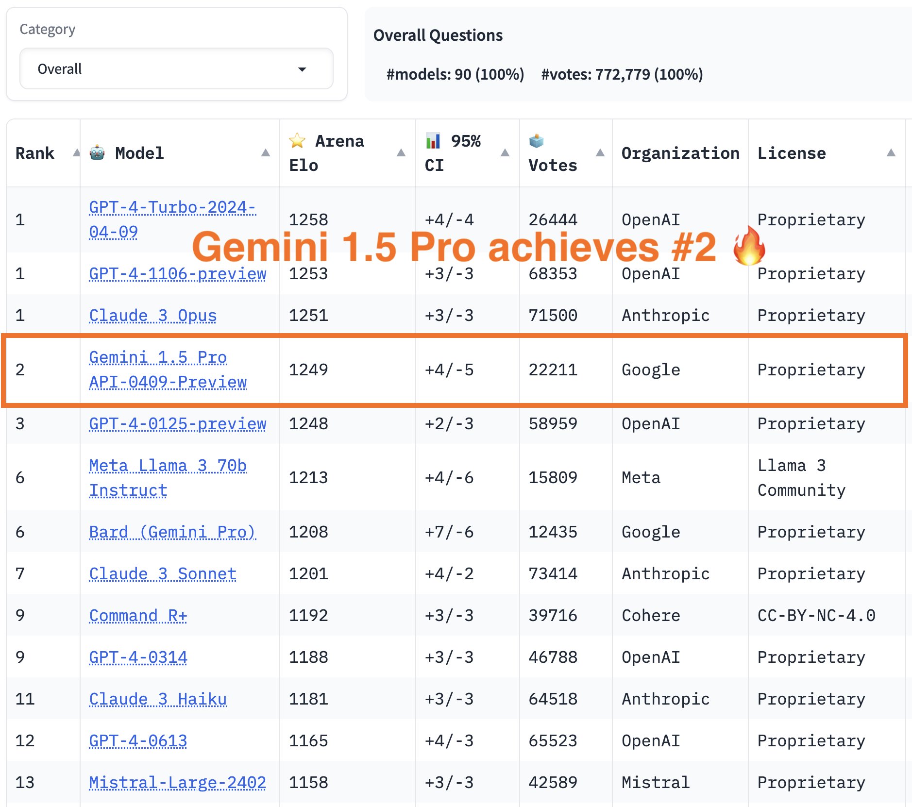The height and width of the screenshot is (807, 912).
Task: Open the Claude 3 Opus link
Action: pos(153,315)
